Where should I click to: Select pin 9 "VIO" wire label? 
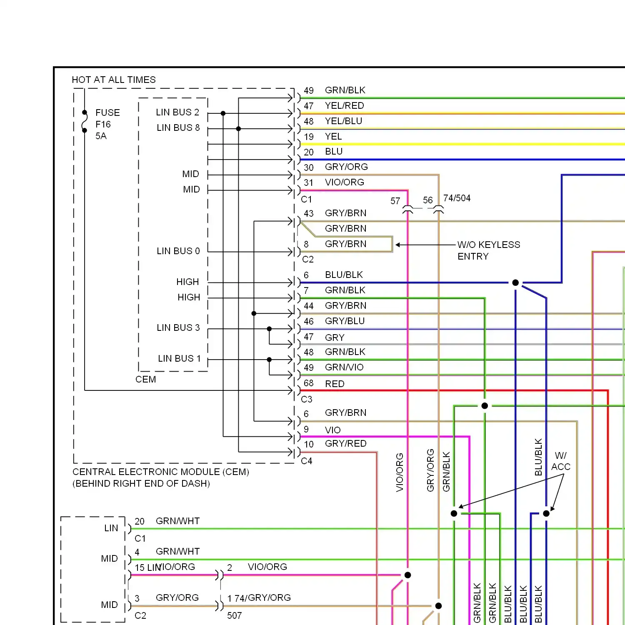333,430
